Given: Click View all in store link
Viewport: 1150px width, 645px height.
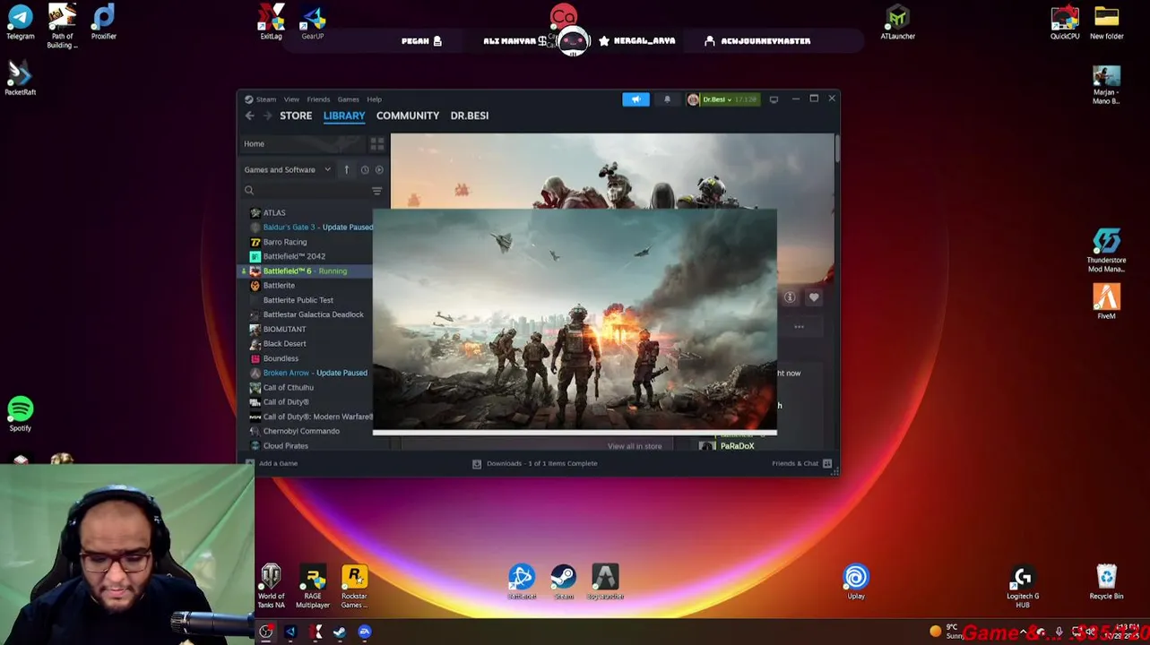Looking at the screenshot, I should 635,446.
